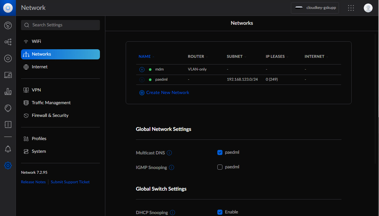Image resolution: width=379 pixels, height=216 pixels.
Task: Click the Network 7.2.95 version text
Action: click(34, 172)
